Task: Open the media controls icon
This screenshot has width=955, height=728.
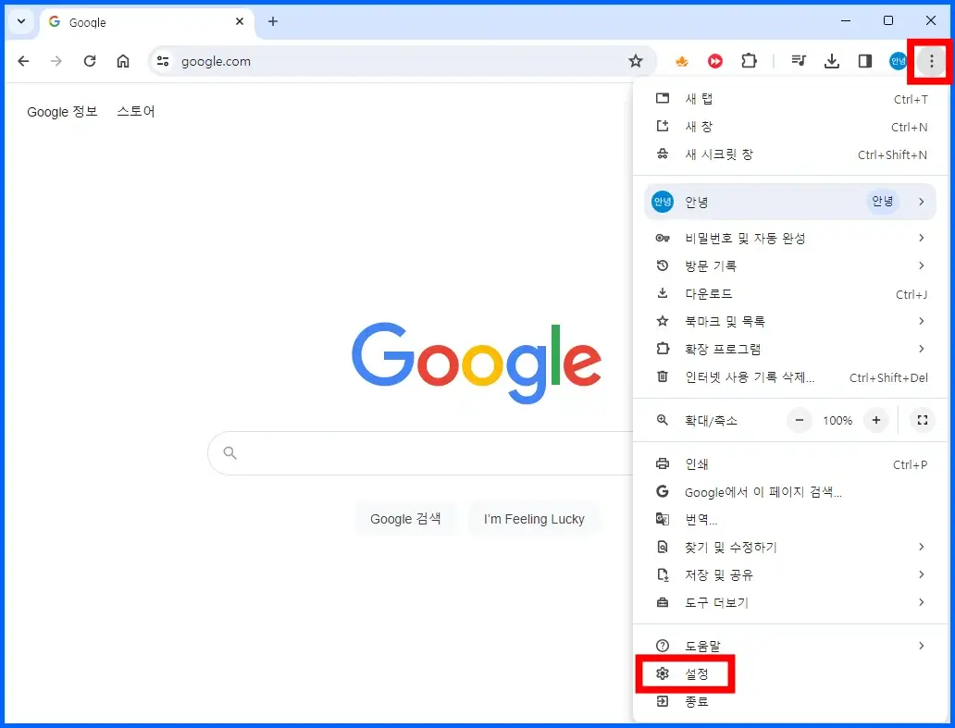Action: tap(799, 61)
